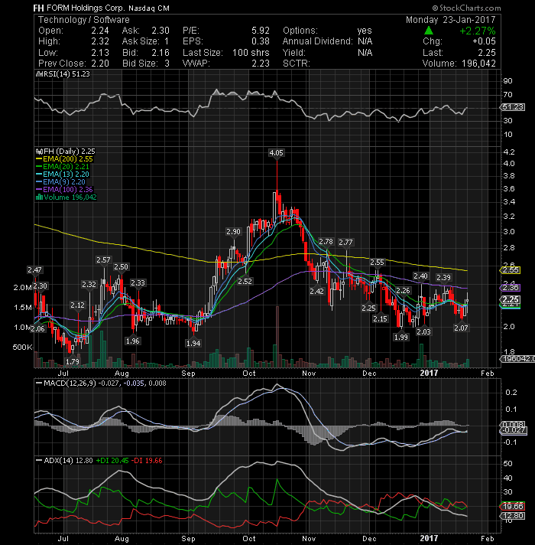Click the purple 2.36 EMA axis tag

511,288
